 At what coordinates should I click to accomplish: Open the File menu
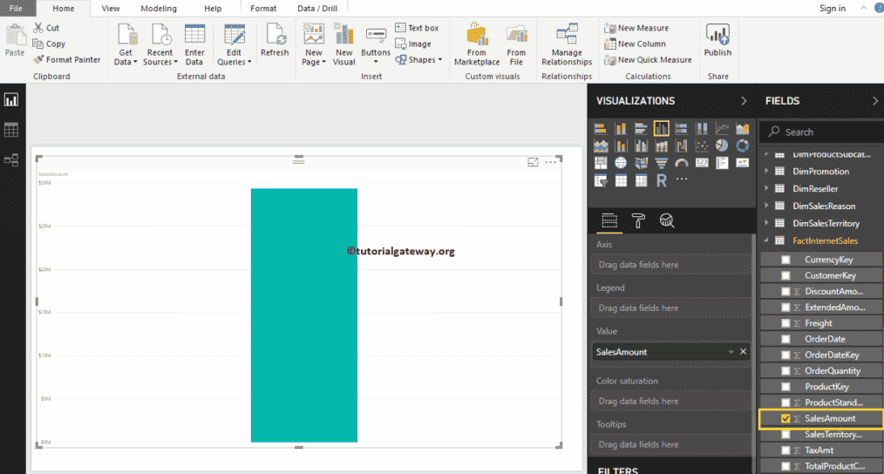16,9
